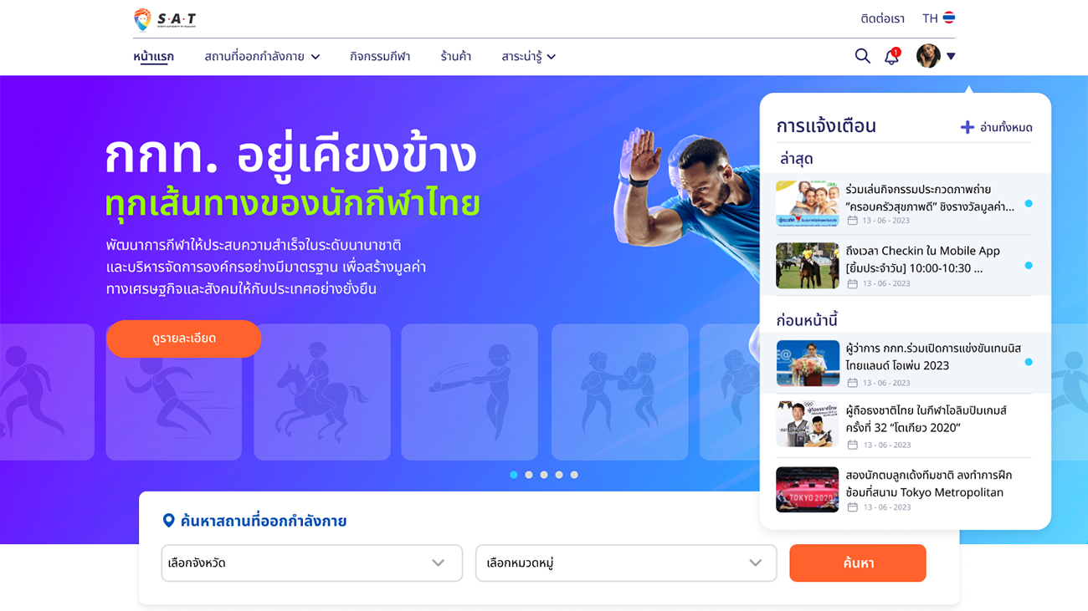
Task: Click the plus icon beside อ่านทั้งหมด
Action: point(967,127)
